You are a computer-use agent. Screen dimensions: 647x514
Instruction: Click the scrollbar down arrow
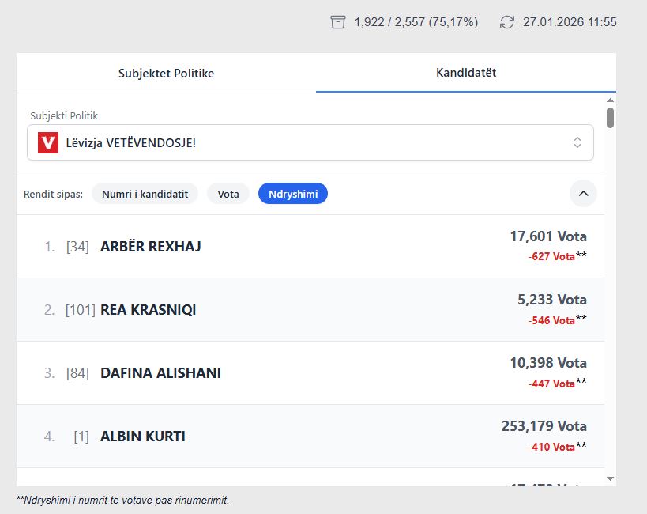[610, 478]
